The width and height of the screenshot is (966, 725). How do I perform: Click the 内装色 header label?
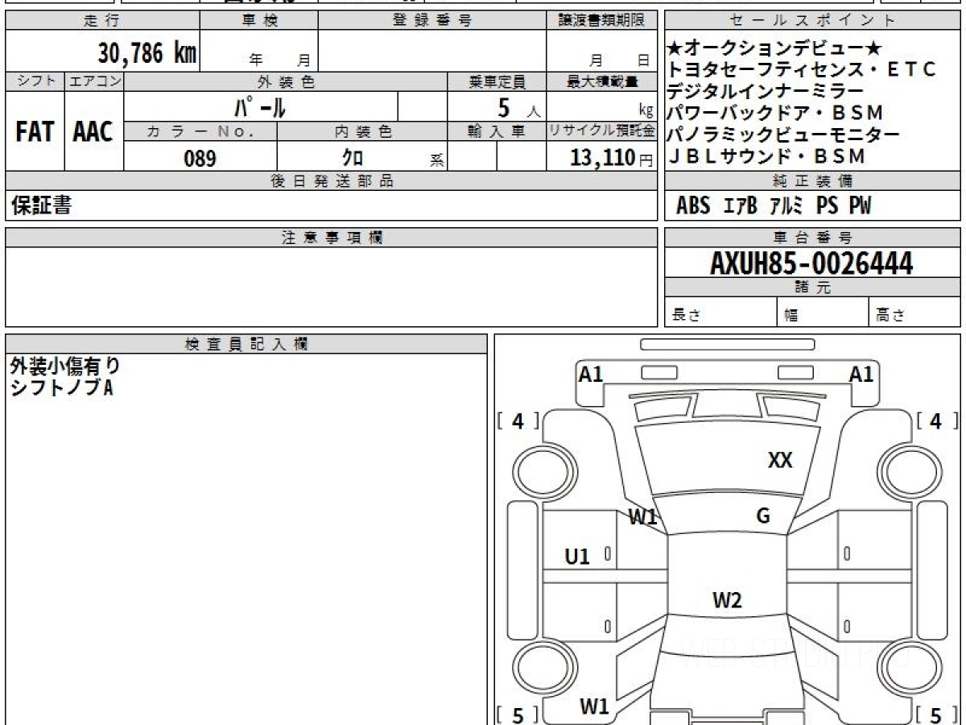pyautogui.click(x=362, y=131)
